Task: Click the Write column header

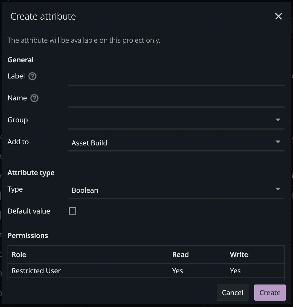Action: 239,254
